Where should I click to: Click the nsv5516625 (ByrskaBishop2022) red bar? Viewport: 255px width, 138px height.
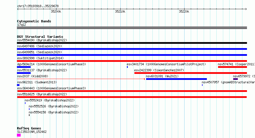click(x=132, y=97)
